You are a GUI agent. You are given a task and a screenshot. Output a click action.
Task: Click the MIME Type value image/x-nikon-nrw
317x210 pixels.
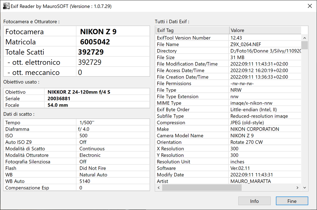(x=251, y=103)
